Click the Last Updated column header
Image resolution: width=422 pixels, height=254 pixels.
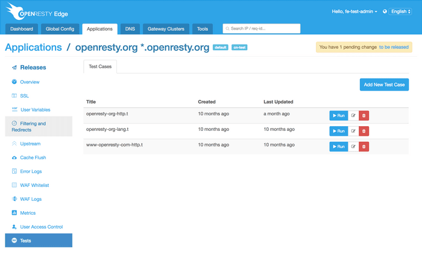coord(279,102)
